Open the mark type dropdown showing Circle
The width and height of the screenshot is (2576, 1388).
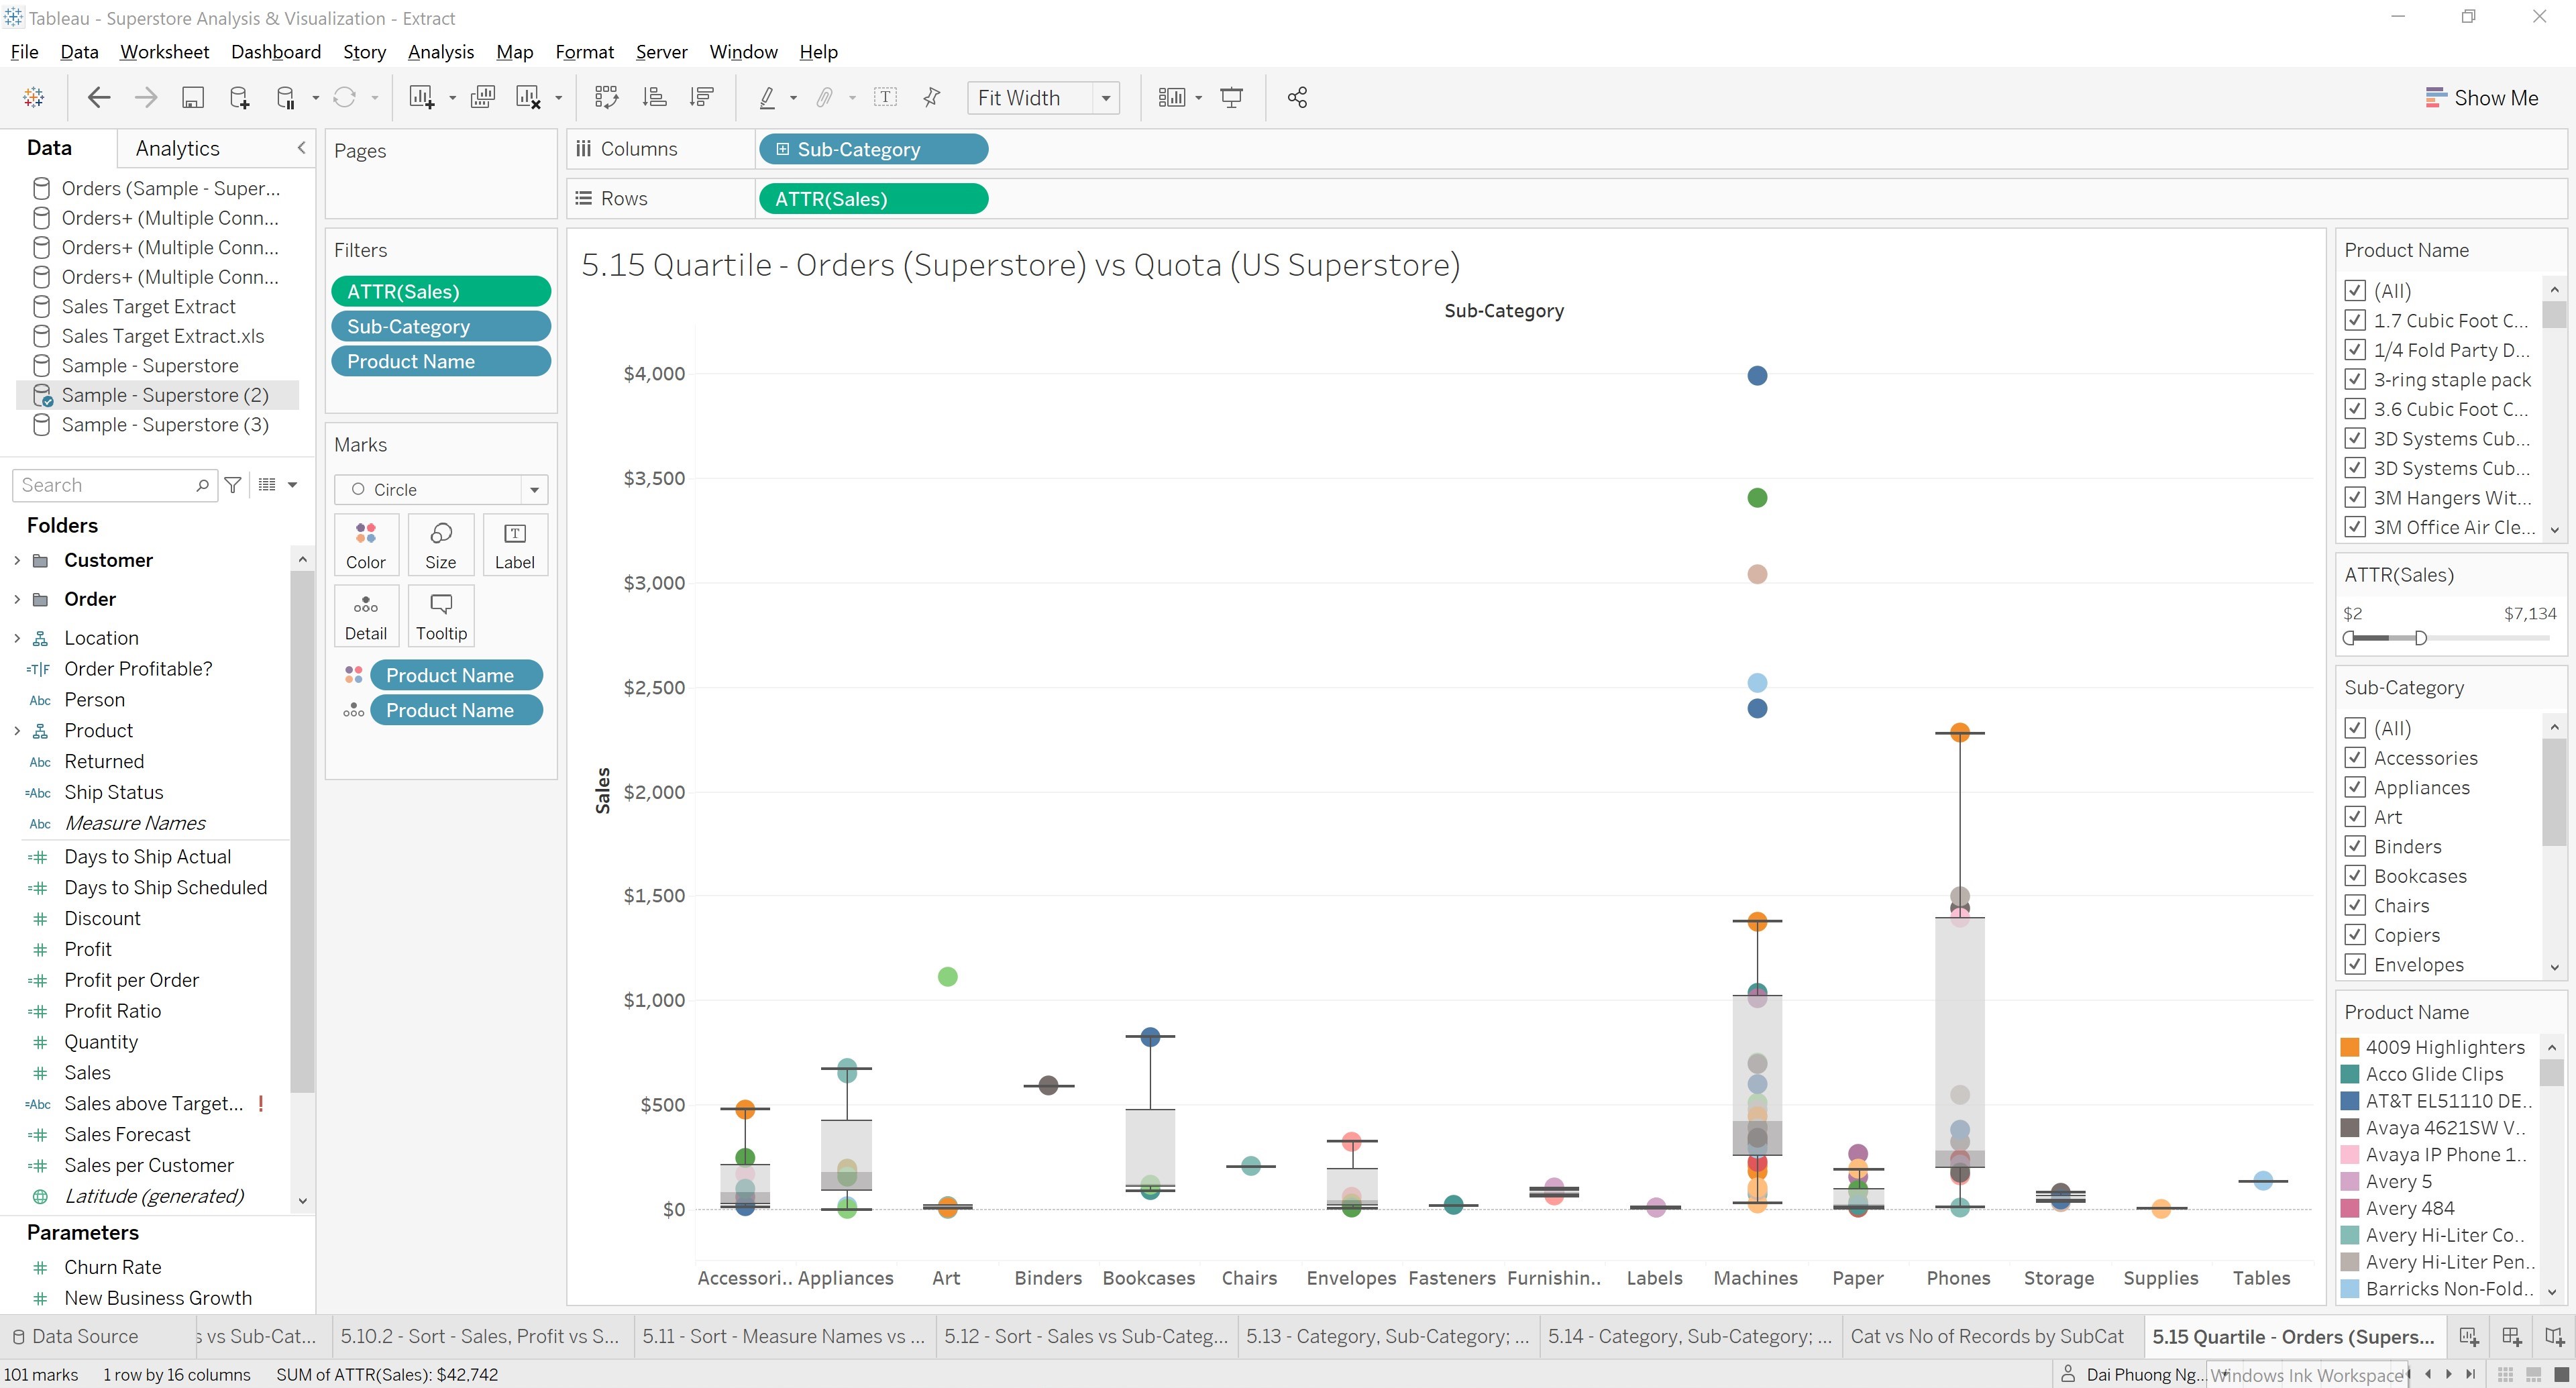click(536, 489)
